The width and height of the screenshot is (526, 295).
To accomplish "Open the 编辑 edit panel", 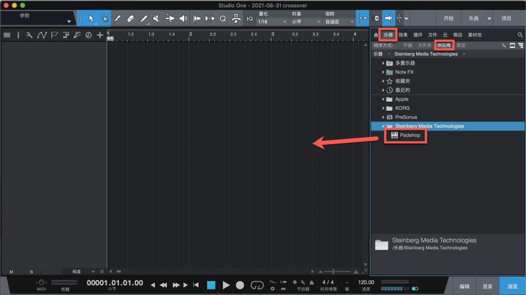I will click(464, 286).
